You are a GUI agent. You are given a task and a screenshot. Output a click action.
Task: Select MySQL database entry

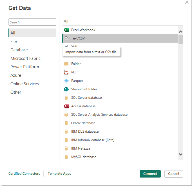[x=120, y=157]
